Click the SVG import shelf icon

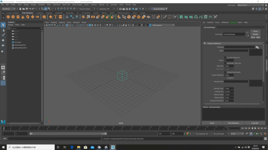point(60,17)
